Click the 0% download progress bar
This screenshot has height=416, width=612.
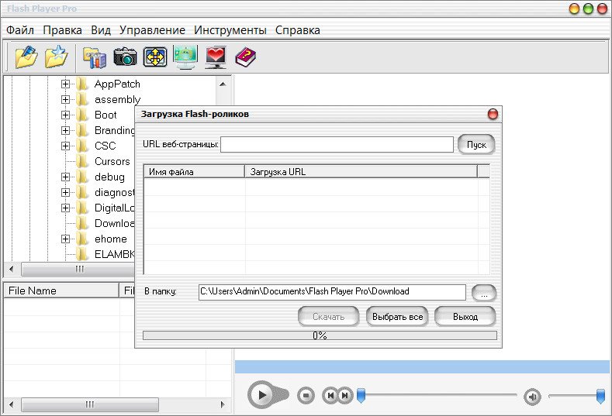point(320,335)
